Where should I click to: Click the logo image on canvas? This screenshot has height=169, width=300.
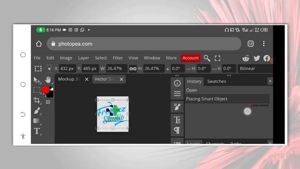point(112,114)
